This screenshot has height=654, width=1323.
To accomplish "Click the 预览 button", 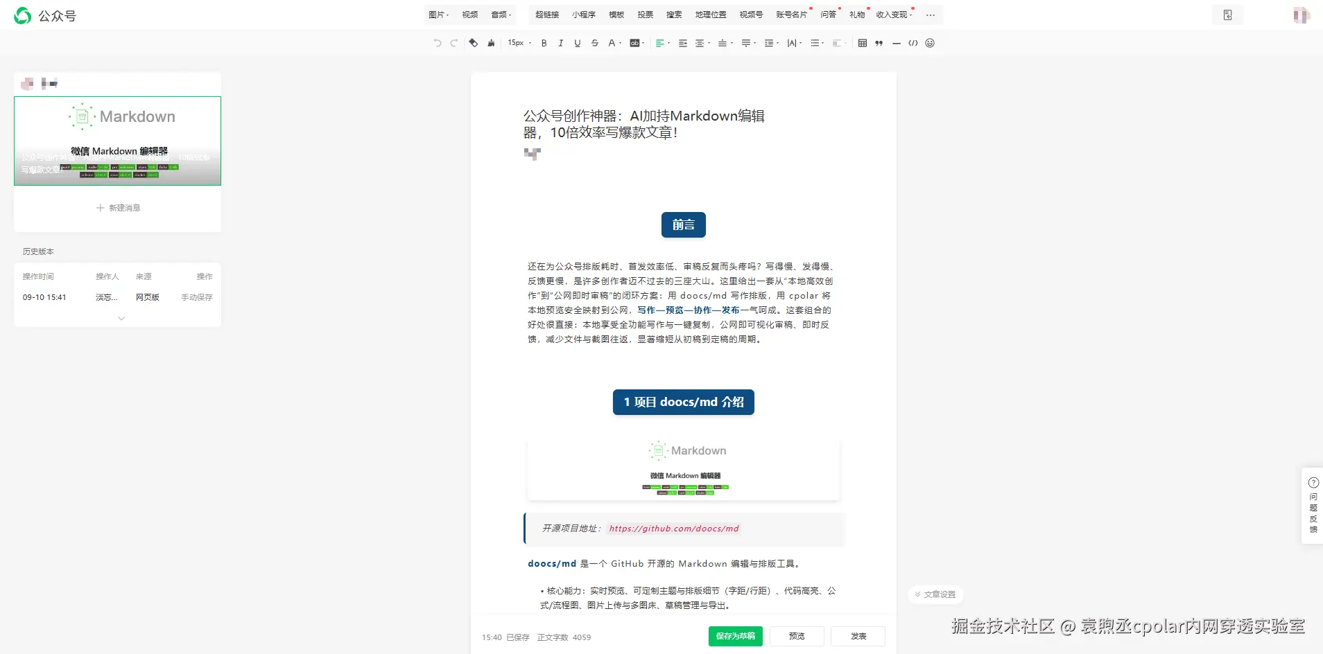I will point(797,636).
